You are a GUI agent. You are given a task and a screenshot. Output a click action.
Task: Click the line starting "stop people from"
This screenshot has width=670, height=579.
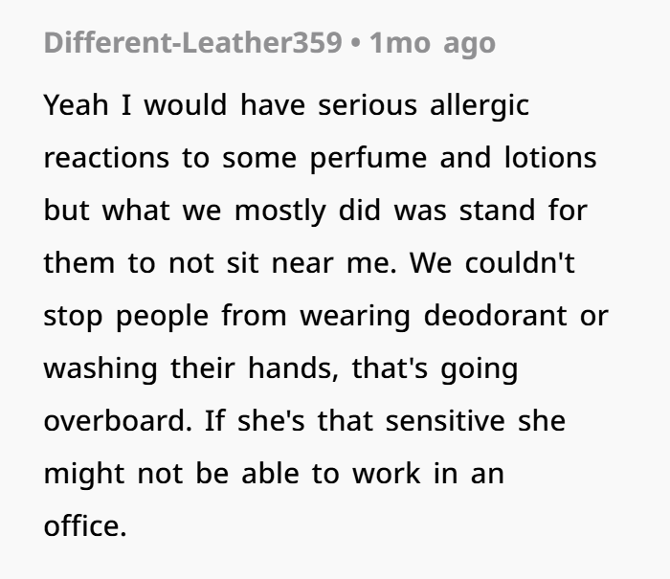click(325, 315)
